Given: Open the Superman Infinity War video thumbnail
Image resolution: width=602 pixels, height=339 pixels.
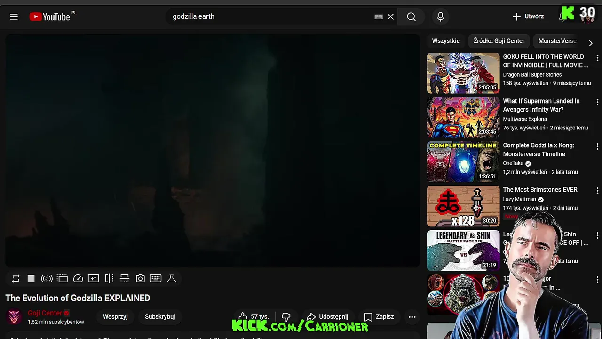Looking at the screenshot, I should (463, 117).
